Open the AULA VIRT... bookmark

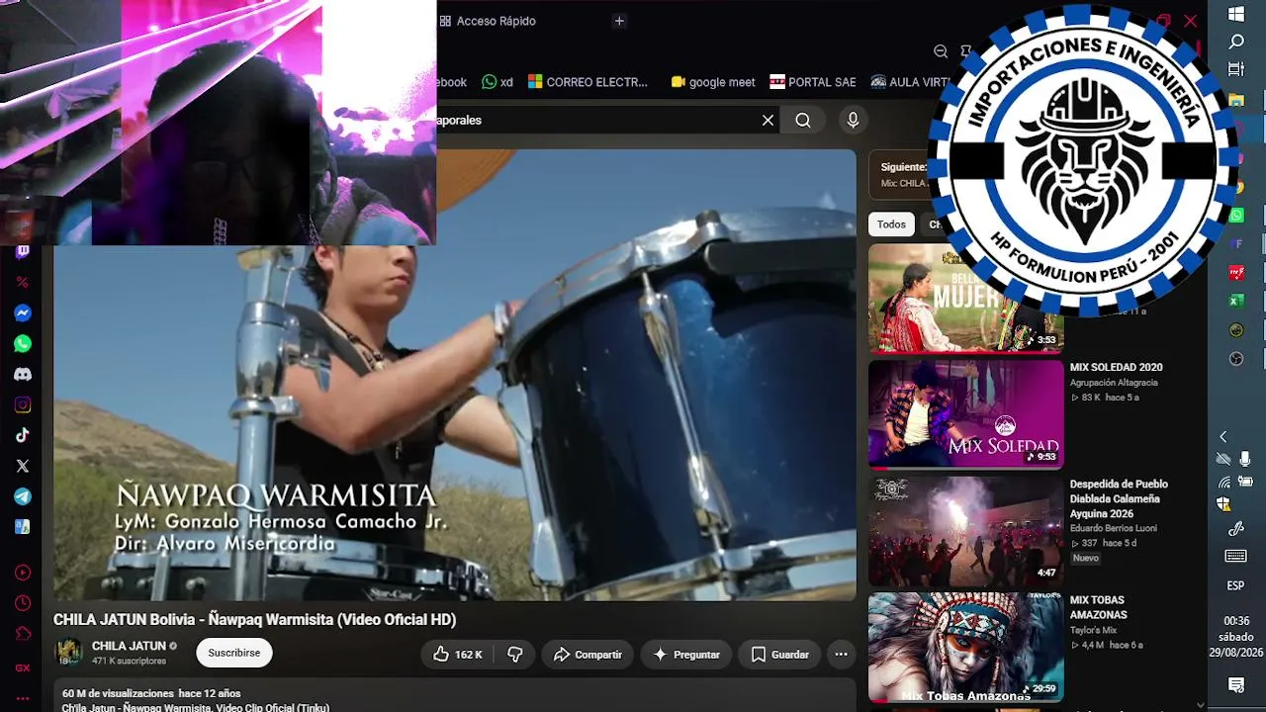click(910, 82)
